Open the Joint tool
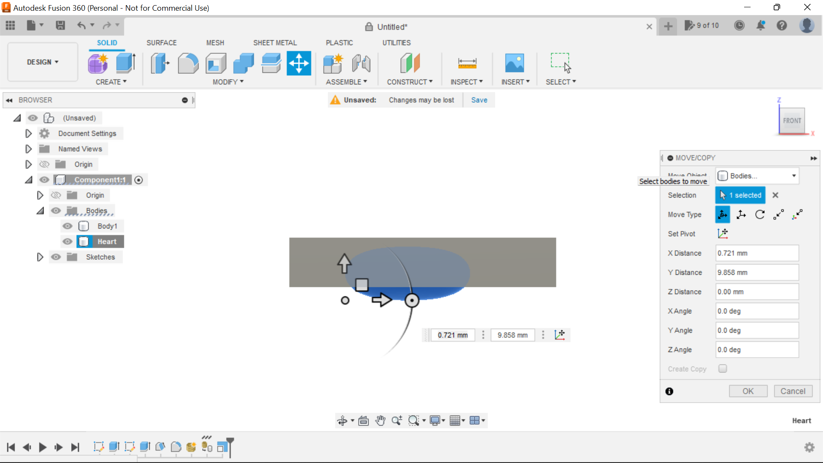823x463 pixels. pos(360,63)
